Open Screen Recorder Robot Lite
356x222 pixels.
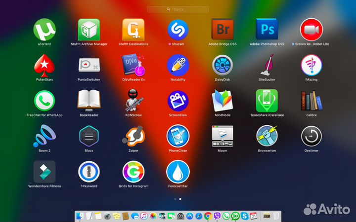311,30
